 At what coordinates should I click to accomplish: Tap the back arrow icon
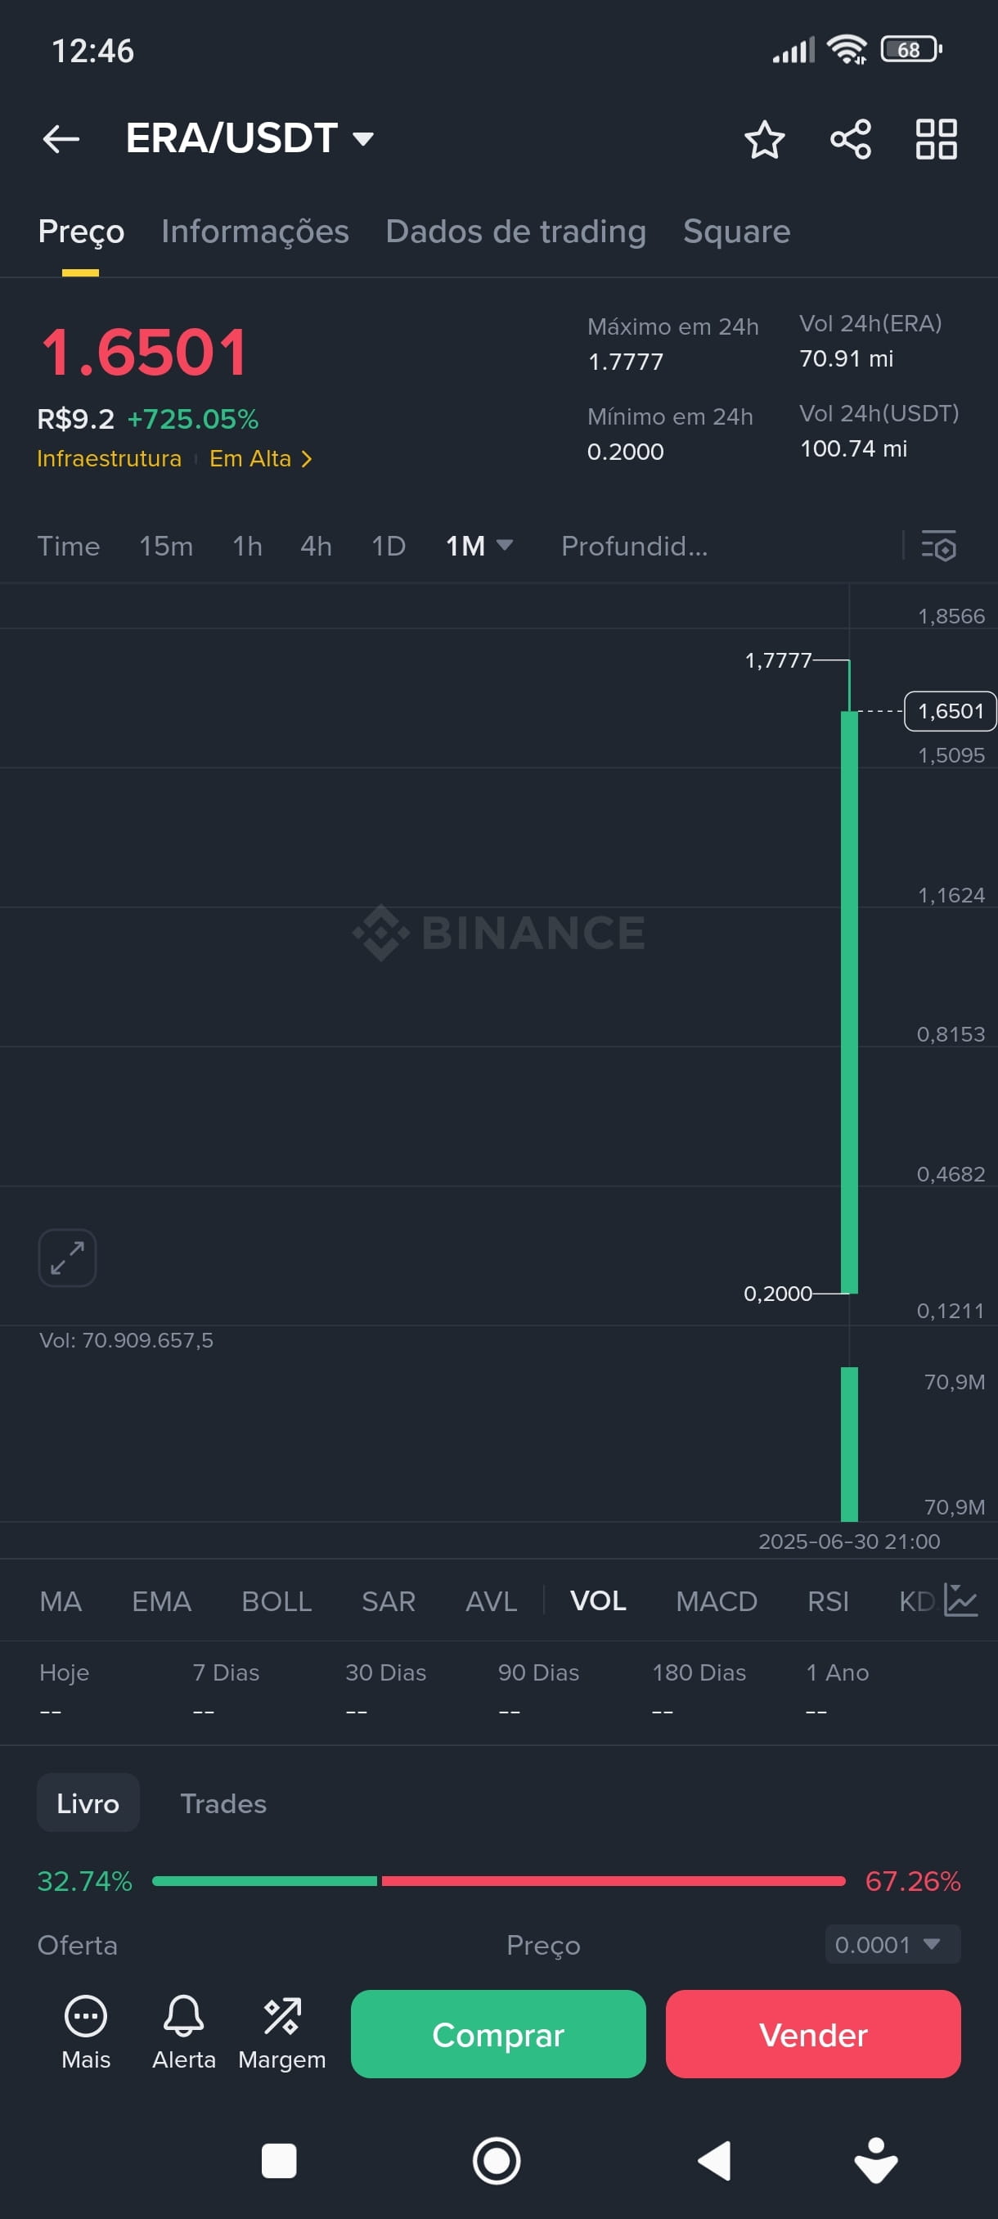[61, 139]
